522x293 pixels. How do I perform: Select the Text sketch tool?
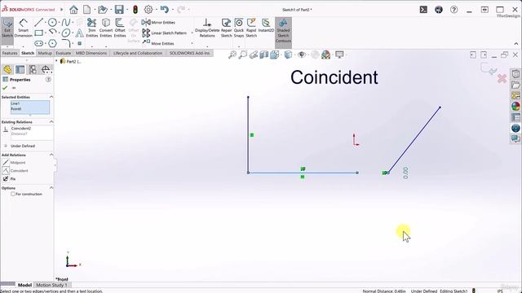click(x=79, y=33)
